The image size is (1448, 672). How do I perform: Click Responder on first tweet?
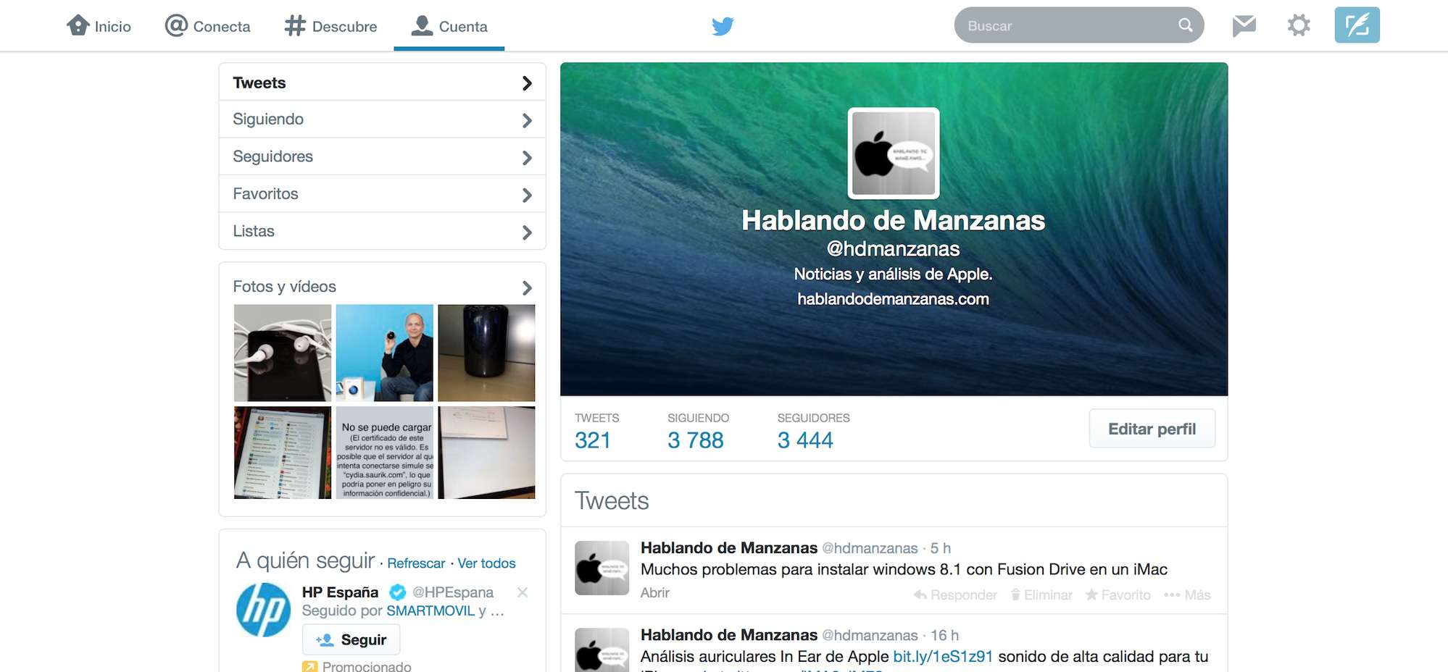(x=955, y=595)
